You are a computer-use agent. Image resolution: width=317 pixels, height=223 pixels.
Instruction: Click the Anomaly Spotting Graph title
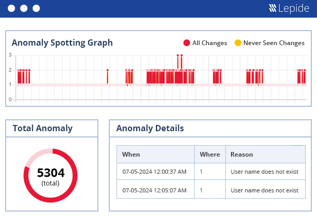coord(62,43)
